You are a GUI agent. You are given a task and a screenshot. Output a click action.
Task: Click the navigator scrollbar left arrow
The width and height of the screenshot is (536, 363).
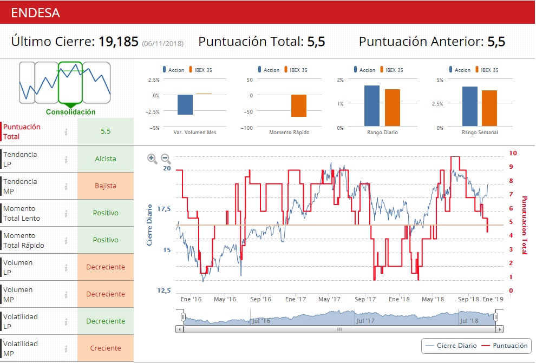point(180,329)
